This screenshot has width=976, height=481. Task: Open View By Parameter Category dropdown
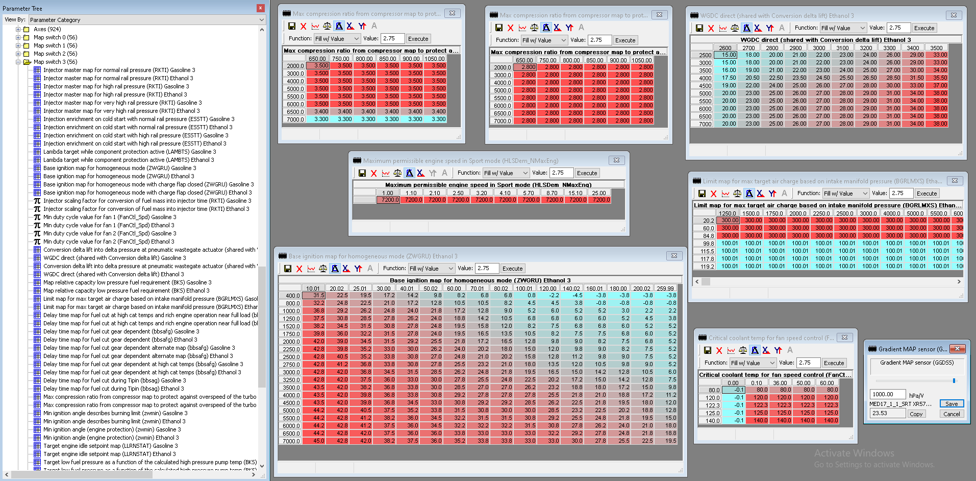(x=147, y=20)
